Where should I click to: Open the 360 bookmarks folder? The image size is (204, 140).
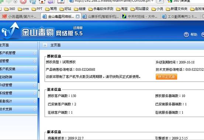coord(9,9)
